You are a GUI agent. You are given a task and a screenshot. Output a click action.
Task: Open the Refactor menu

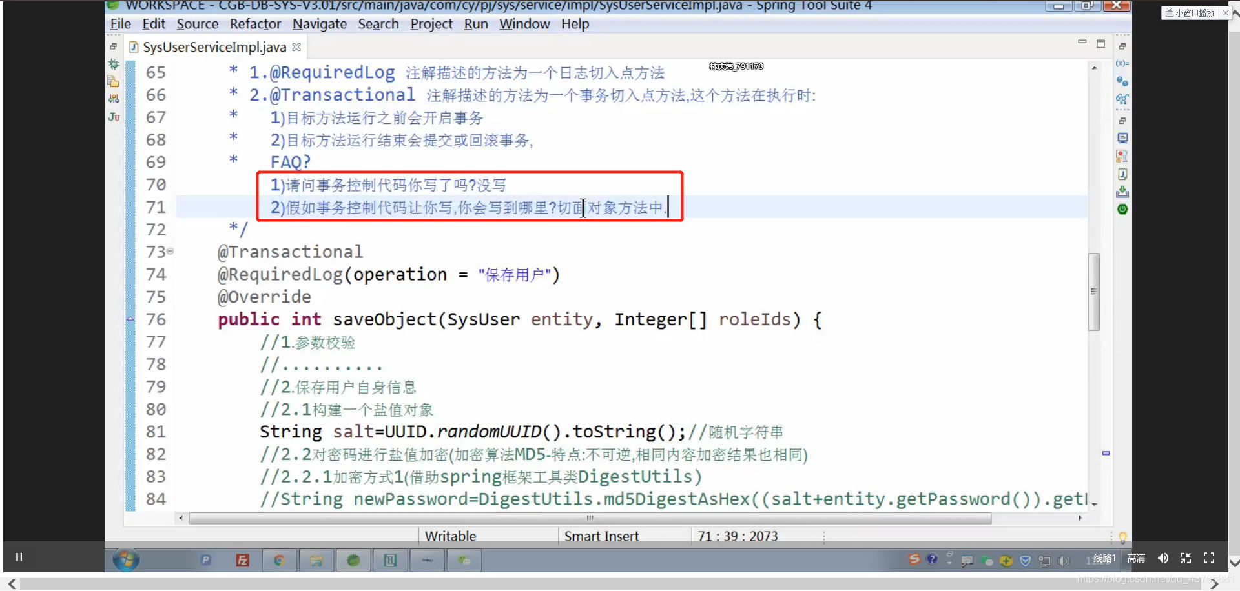[x=255, y=24]
